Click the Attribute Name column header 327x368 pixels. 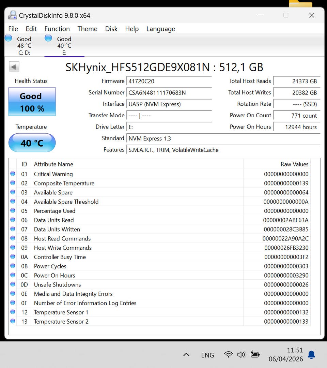[138, 164]
